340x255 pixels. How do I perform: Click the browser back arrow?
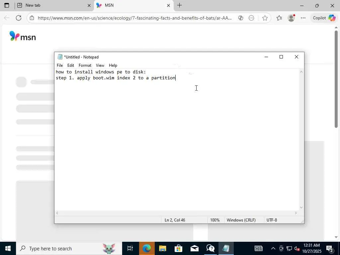point(7,18)
